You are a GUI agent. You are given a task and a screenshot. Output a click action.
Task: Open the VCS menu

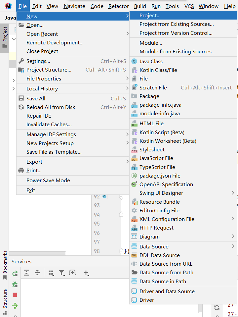pyautogui.click(x=189, y=6)
